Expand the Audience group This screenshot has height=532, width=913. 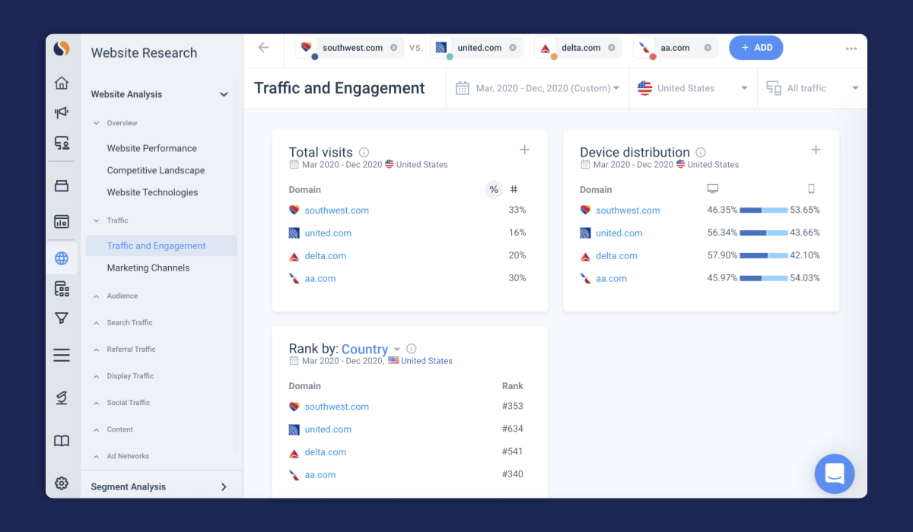pos(96,296)
